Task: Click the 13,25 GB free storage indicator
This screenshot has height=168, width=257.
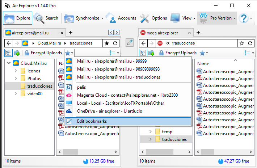Action: pos(98,161)
